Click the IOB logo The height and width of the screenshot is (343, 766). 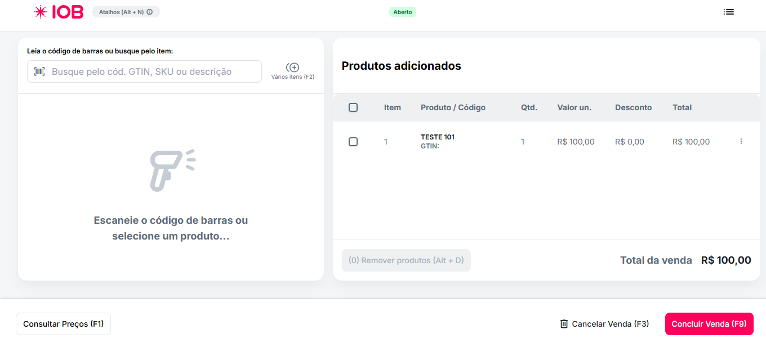click(59, 12)
